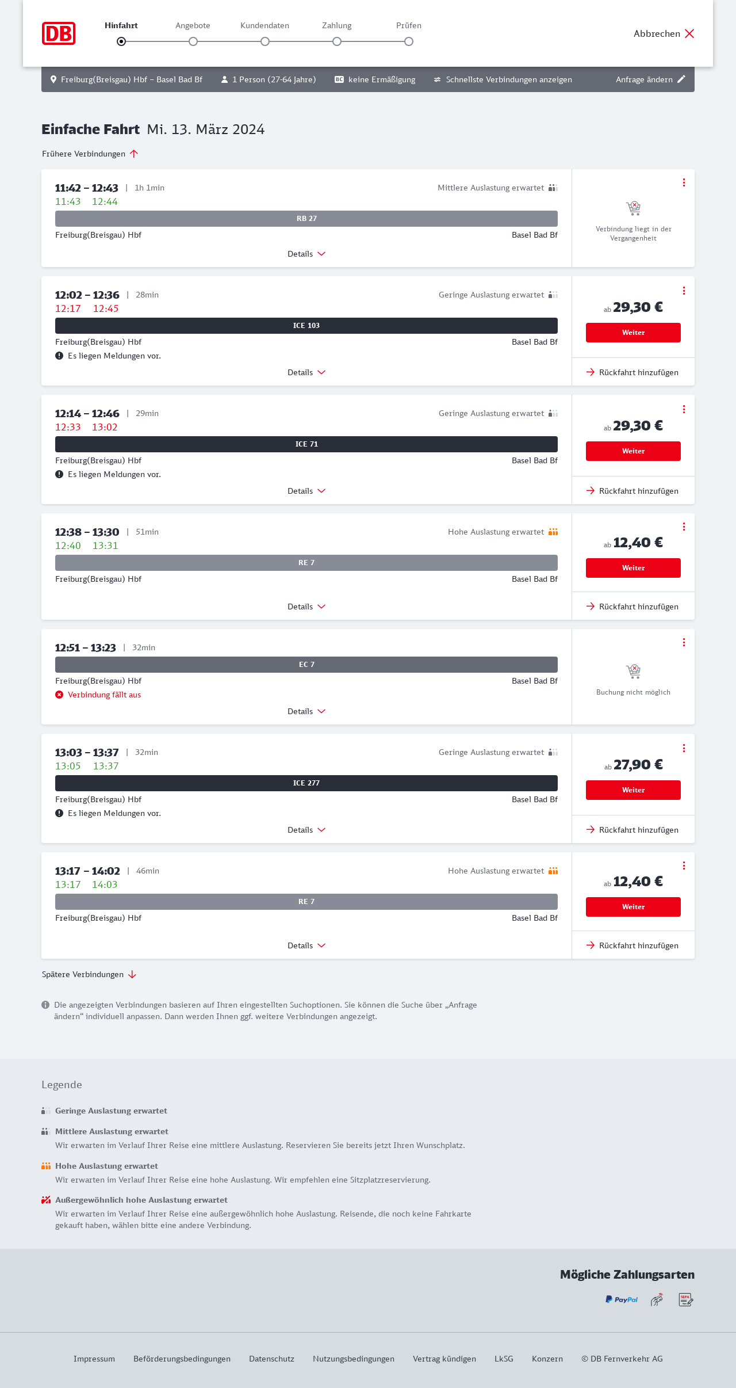Open three-dot menu for EC 7 connection
Image resolution: width=736 pixels, height=1388 pixels.
[684, 642]
